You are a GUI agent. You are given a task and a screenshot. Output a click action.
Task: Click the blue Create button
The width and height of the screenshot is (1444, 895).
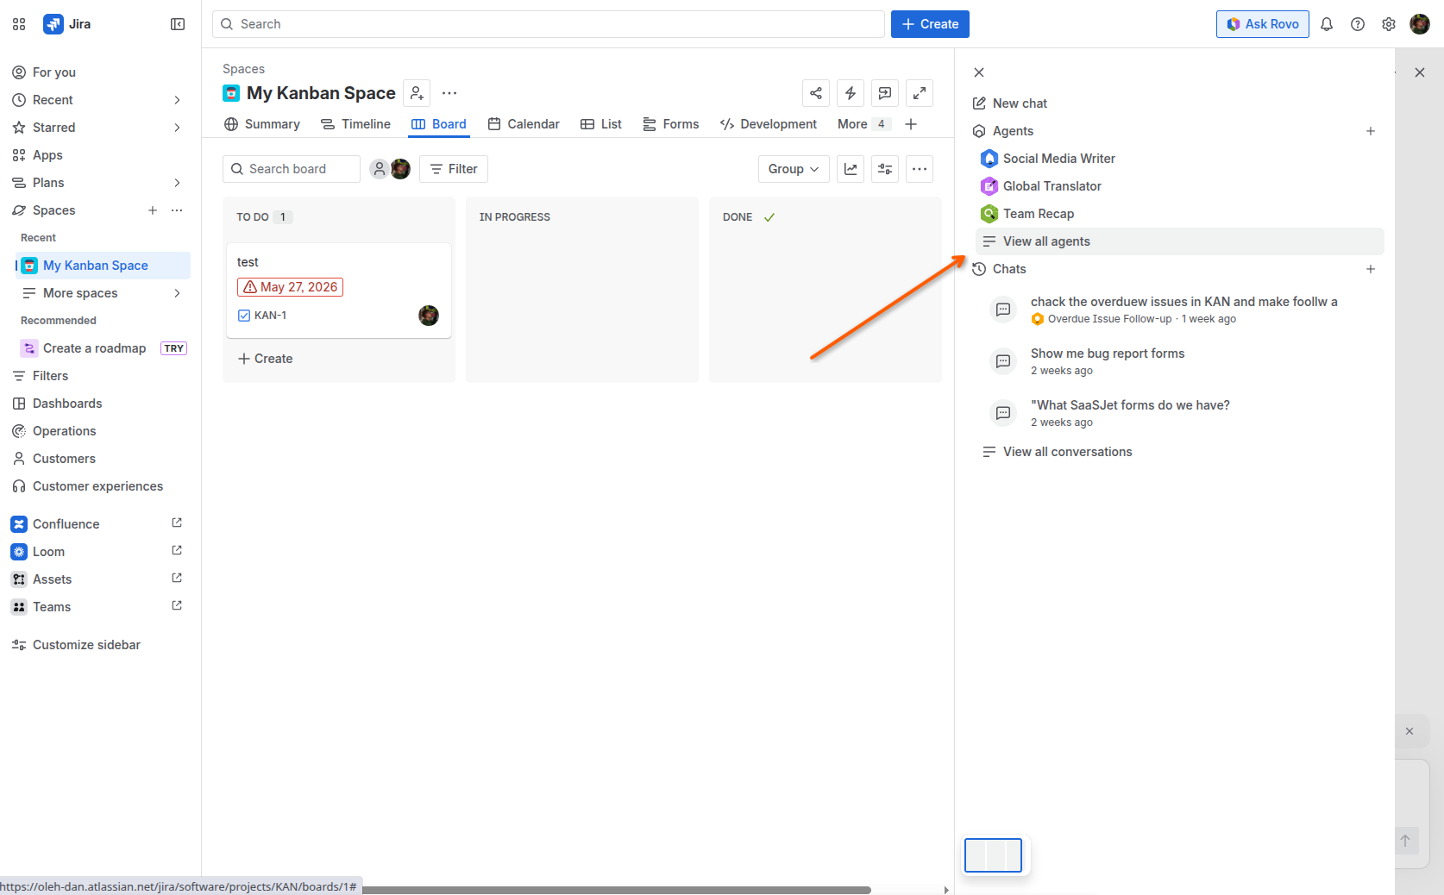pyautogui.click(x=930, y=24)
